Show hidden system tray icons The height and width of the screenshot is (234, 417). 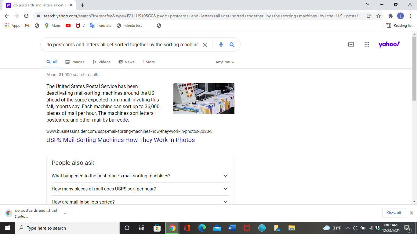point(348,228)
